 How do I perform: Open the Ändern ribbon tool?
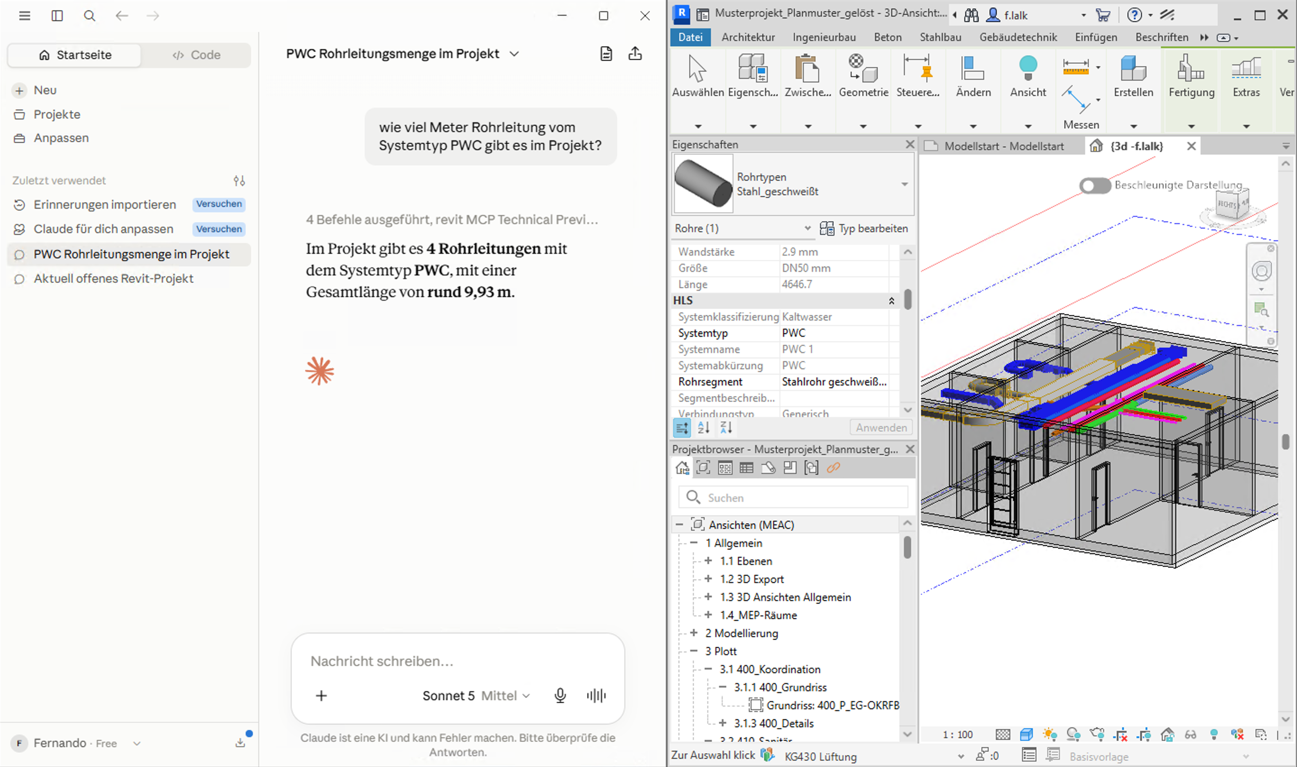973,68
